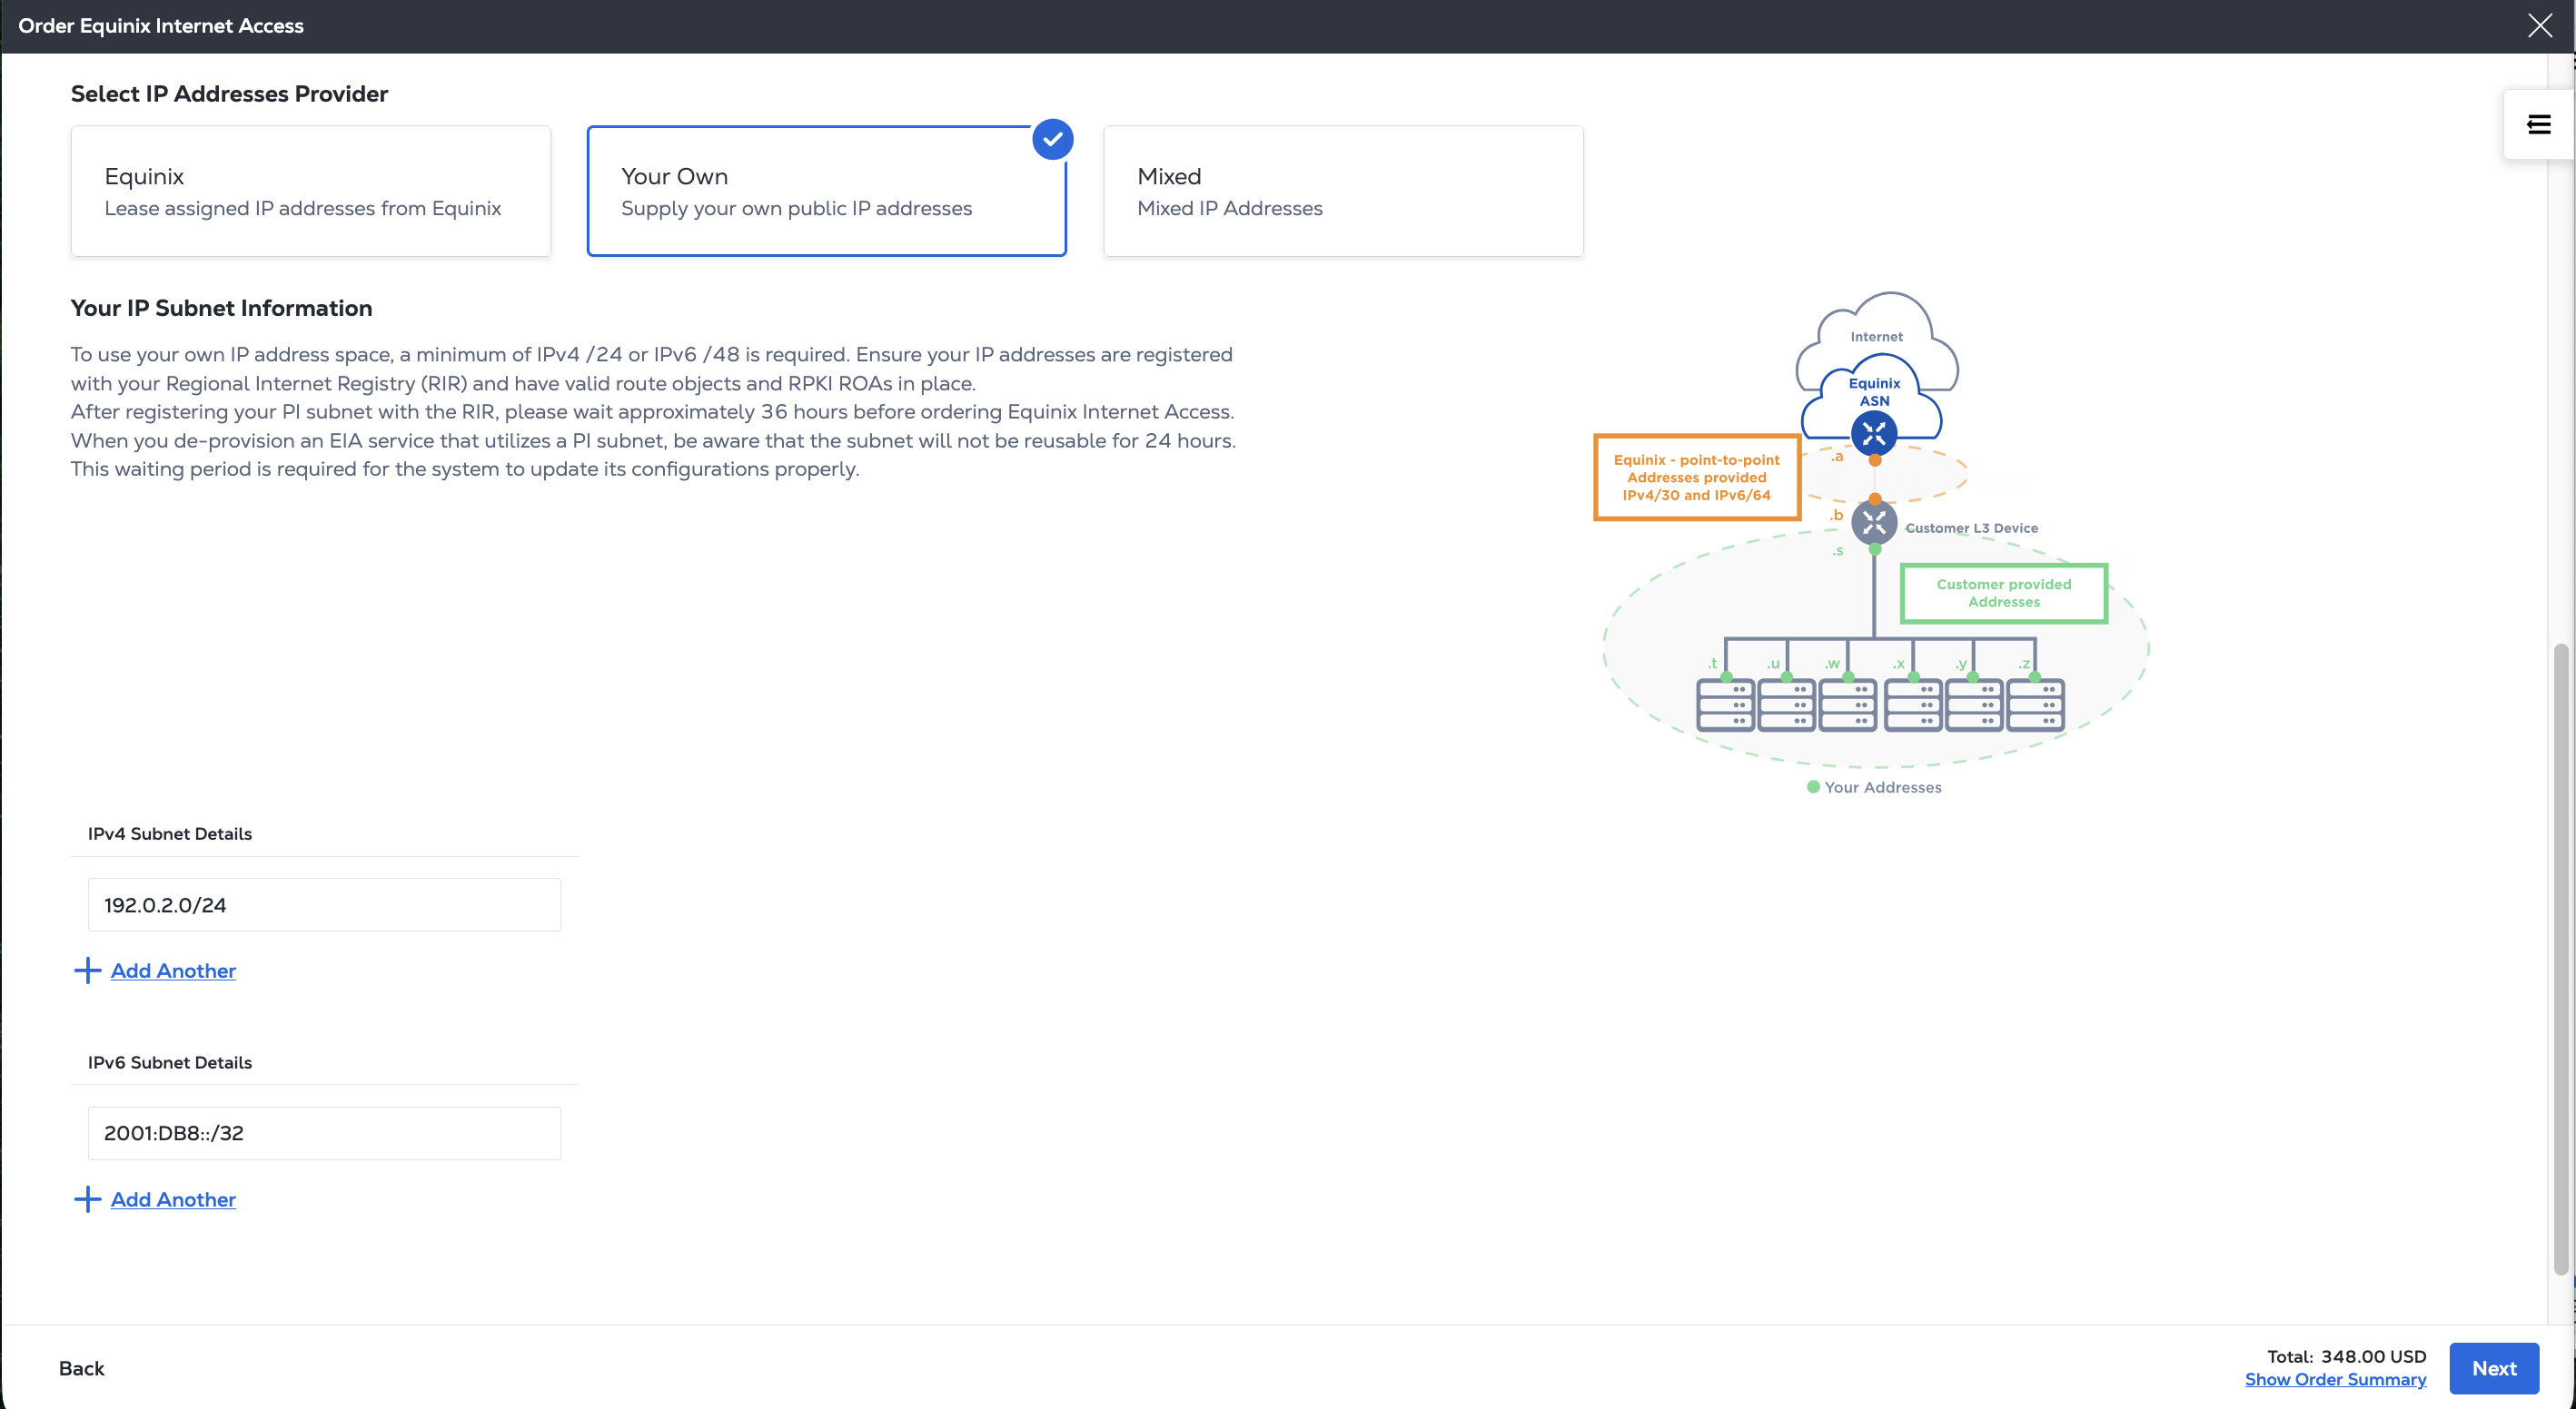This screenshot has width=2576, height=1409.
Task: Choose the Mixed IP Addresses option
Action: pyautogui.click(x=1342, y=191)
